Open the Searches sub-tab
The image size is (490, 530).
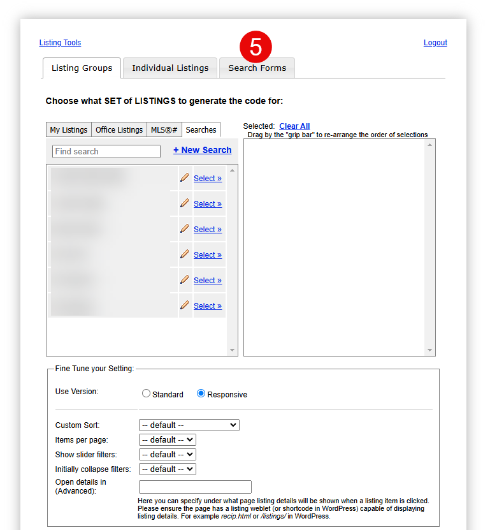[201, 130]
